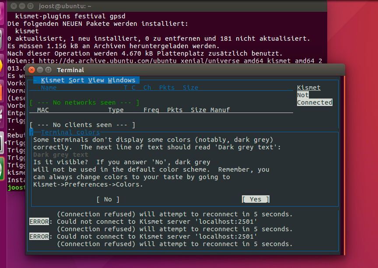This screenshot has width=378, height=268.
Task: Click the Manuf column header
Action: coord(219,110)
